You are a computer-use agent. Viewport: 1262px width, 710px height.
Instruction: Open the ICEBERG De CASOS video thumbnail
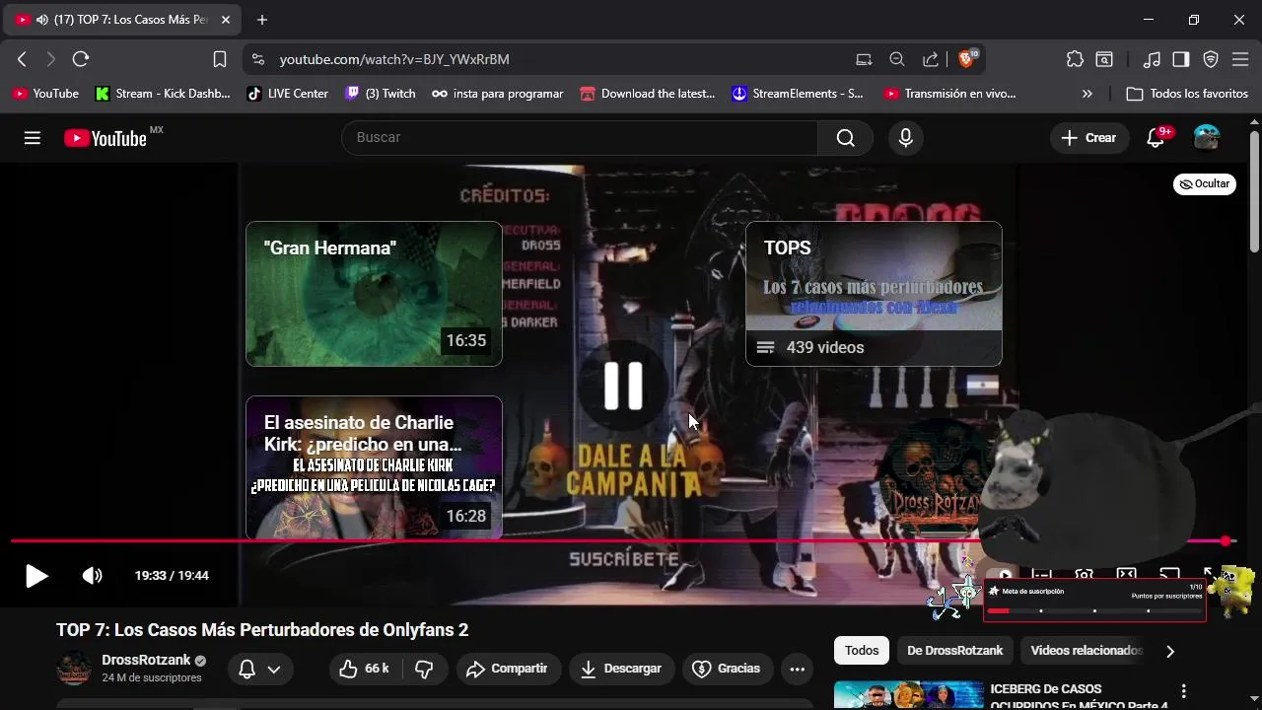(908, 695)
